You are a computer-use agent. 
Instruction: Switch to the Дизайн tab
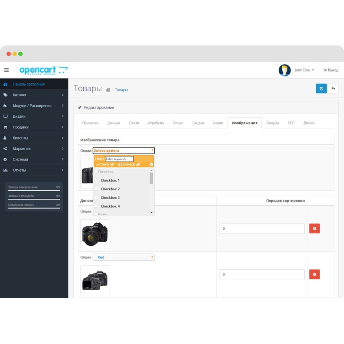[309, 123]
